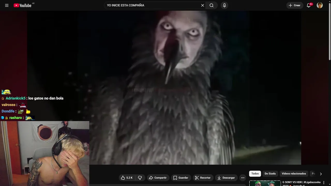Click the rasharo chat username
Screen dimensions: 331x186
tap(16, 118)
